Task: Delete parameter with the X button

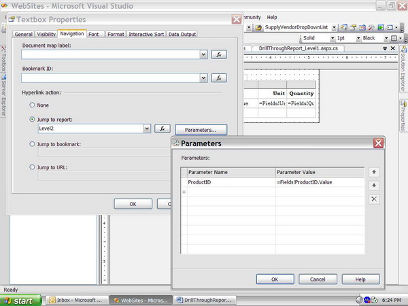Action: pos(374,199)
